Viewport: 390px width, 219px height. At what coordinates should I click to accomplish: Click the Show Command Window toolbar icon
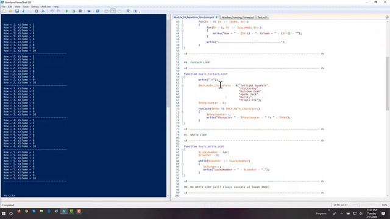[x=129, y=11]
